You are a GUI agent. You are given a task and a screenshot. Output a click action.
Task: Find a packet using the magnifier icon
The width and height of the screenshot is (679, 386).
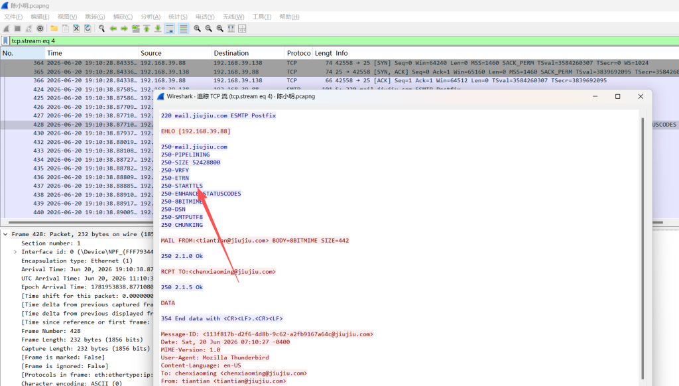[101, 29]
